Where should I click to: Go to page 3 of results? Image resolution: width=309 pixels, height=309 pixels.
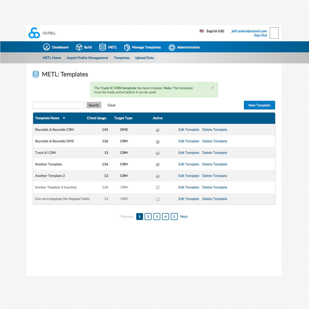click(x=157, y=217)
